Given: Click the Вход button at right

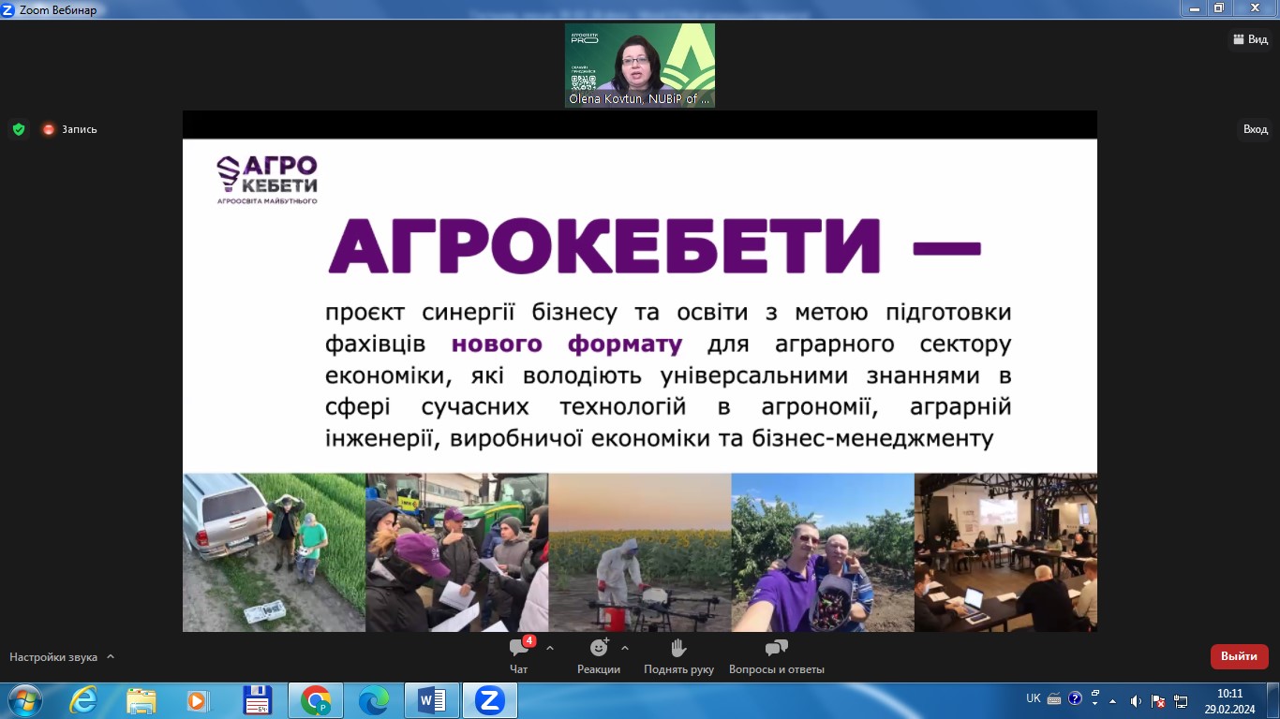Looking at the screenshot, I should (1256, 129).
